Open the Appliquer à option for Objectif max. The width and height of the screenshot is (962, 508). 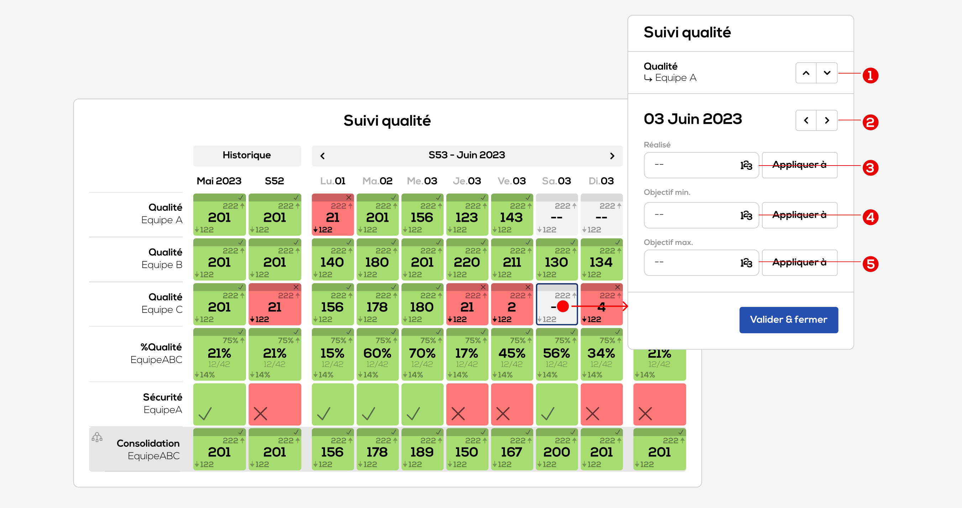tap(799, 263)
